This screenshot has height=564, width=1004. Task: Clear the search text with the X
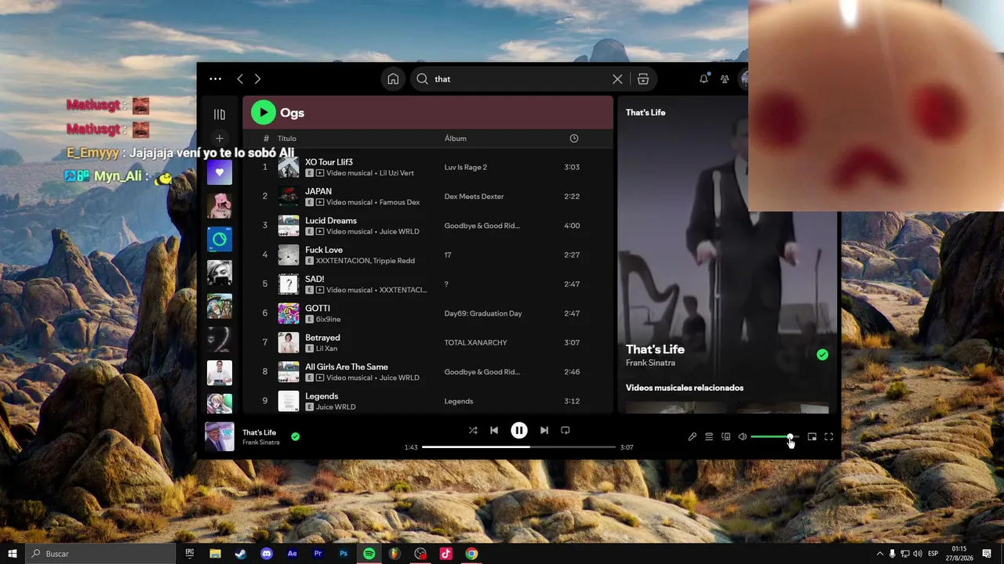click(x=617, y=79)
